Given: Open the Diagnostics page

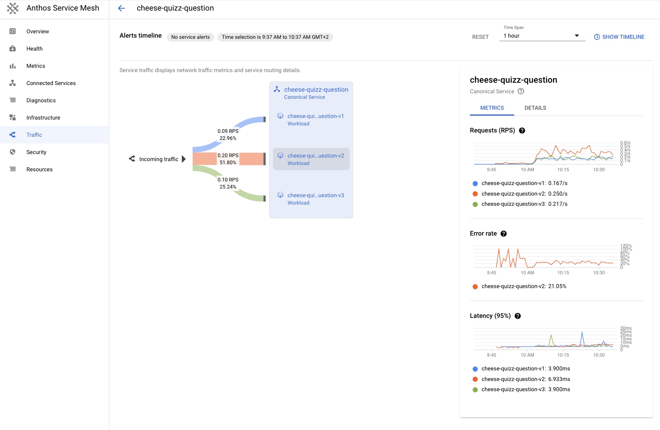Looking at the screenshot, I should point(54,100).
